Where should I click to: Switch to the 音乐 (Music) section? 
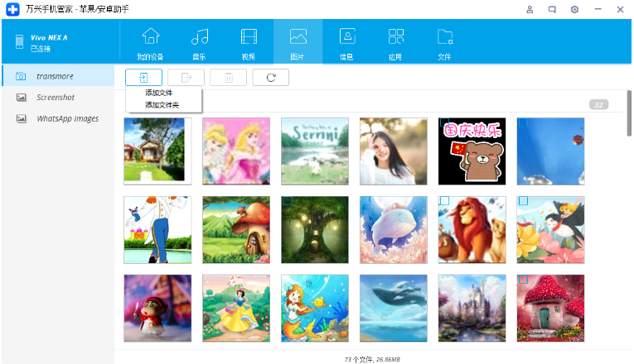[199, 43]
